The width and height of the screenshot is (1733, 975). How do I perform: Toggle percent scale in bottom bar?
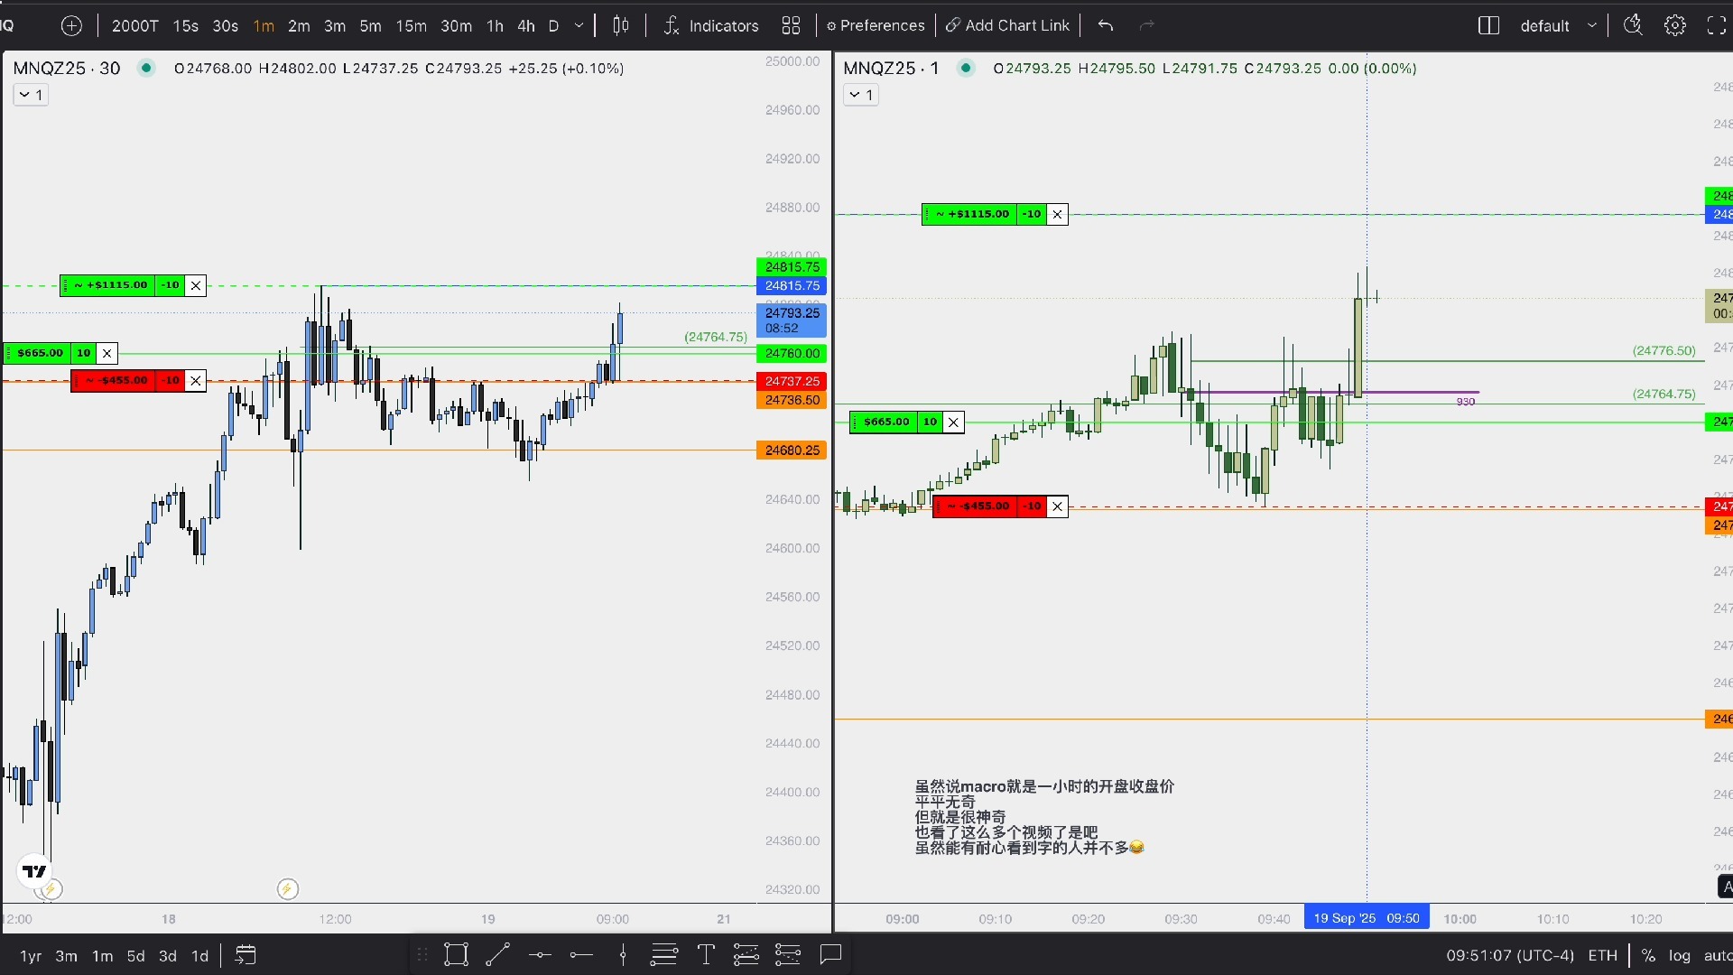(x=1648, y=955)
